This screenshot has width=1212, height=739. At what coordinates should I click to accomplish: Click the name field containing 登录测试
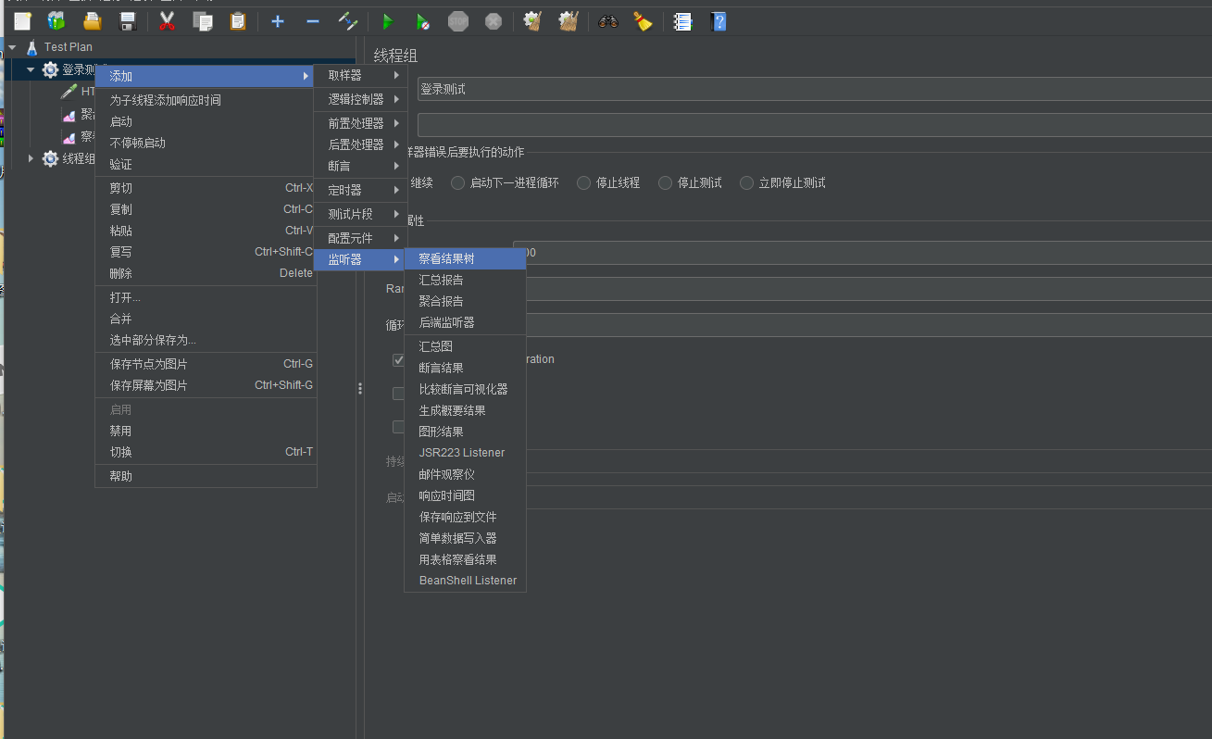point(814,90)
